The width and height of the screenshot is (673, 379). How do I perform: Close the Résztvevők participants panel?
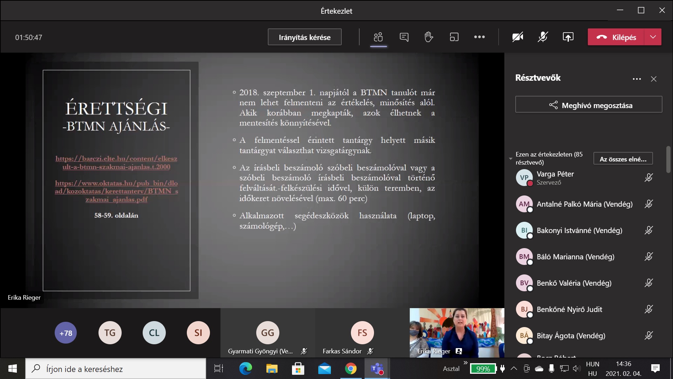pos(653,79)
